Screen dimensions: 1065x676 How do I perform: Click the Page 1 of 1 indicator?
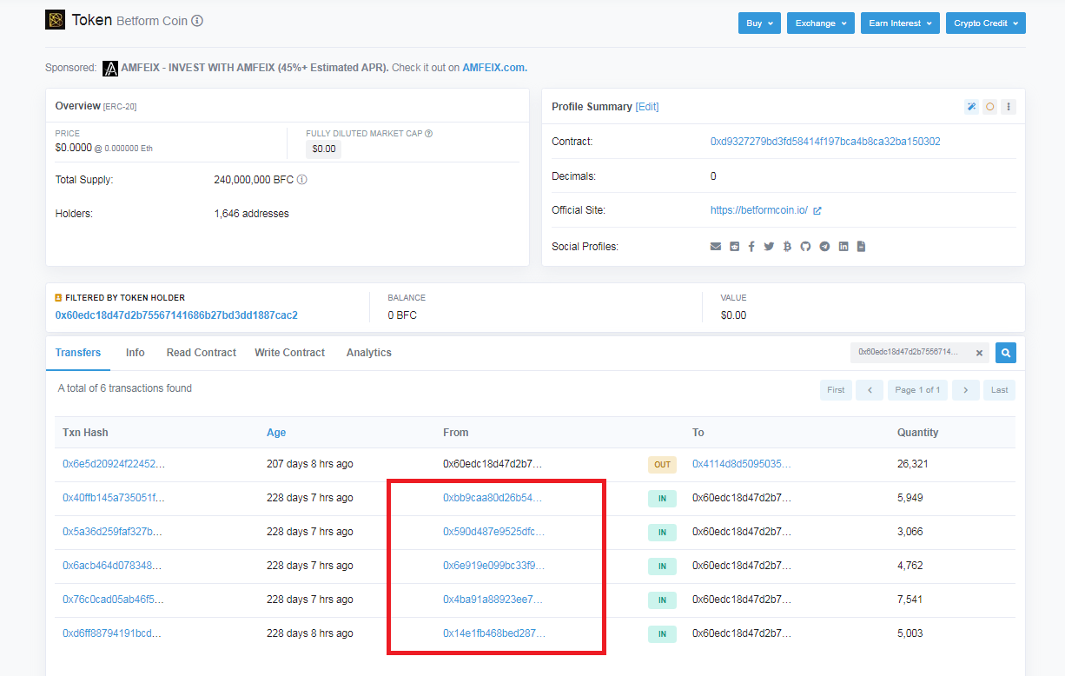(917, 390)
